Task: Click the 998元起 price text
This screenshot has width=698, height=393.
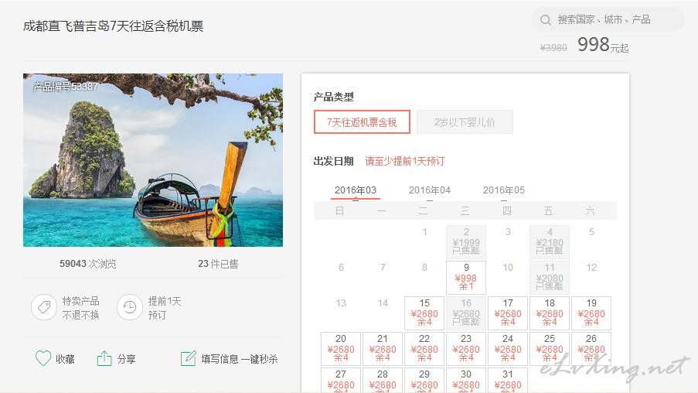Action: pyautogui.click(x=603, y=45)
